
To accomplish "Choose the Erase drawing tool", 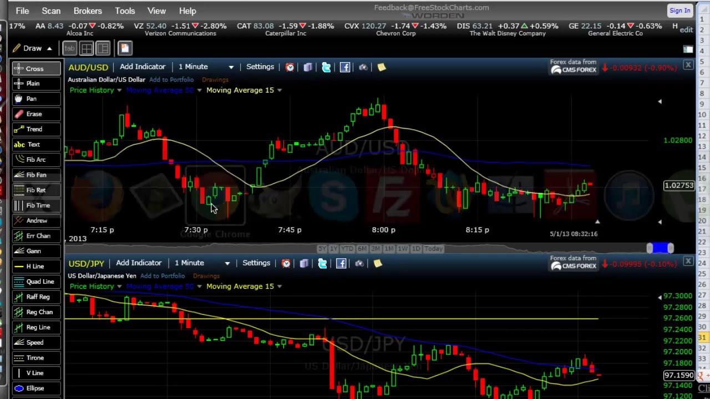I will 37,114.
